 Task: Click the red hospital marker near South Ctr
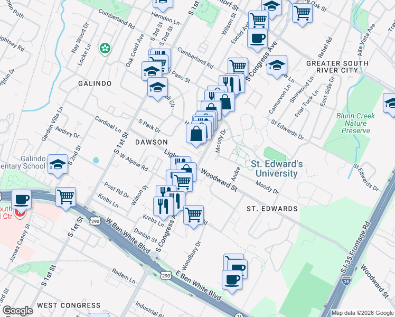click(20, 213)
